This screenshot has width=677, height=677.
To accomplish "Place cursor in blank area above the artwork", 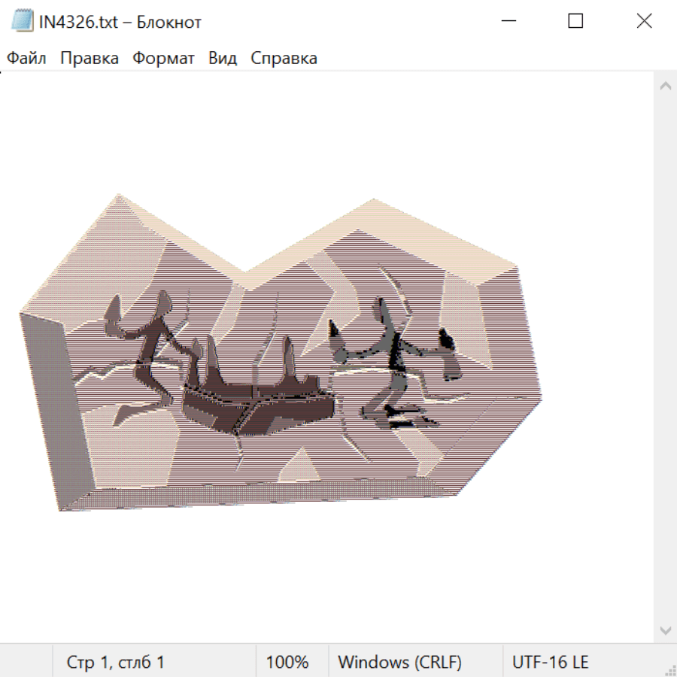I will (323, 128).
